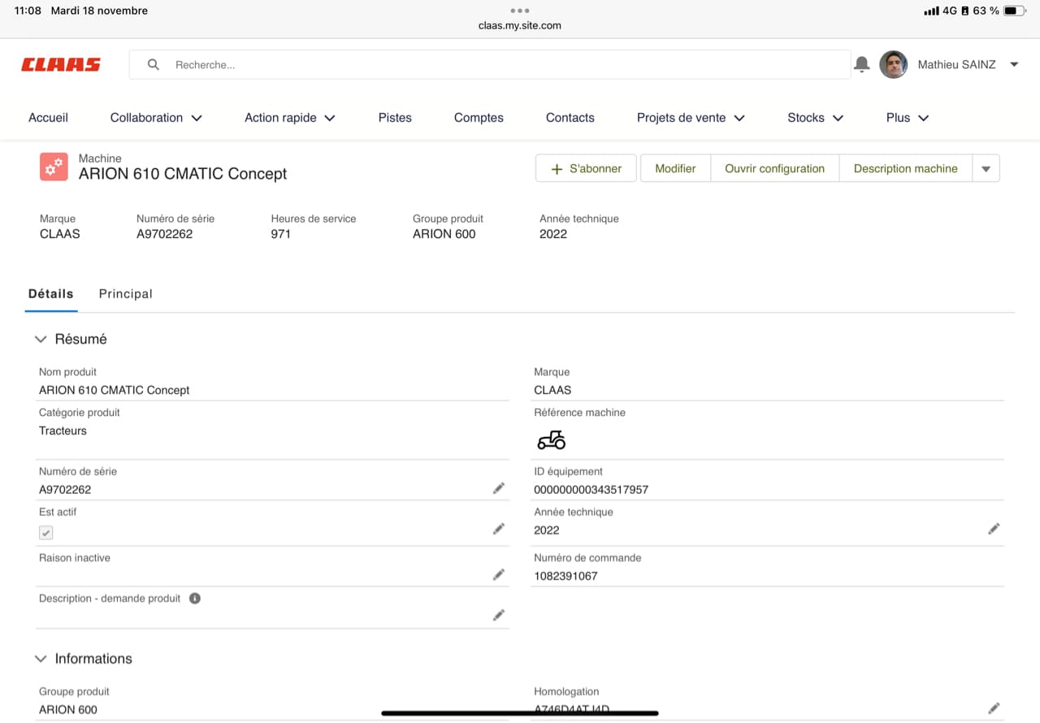The width and height of the screenshot is (1040, 723).
Task: Open more actions dropdown beside Description machine
Action: click(986, 168)
